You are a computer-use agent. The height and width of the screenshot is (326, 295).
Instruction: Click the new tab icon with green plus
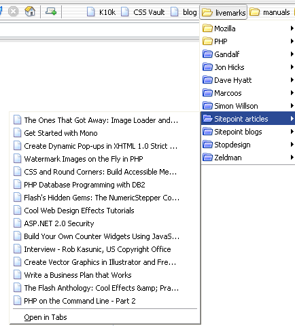[51, 11]
